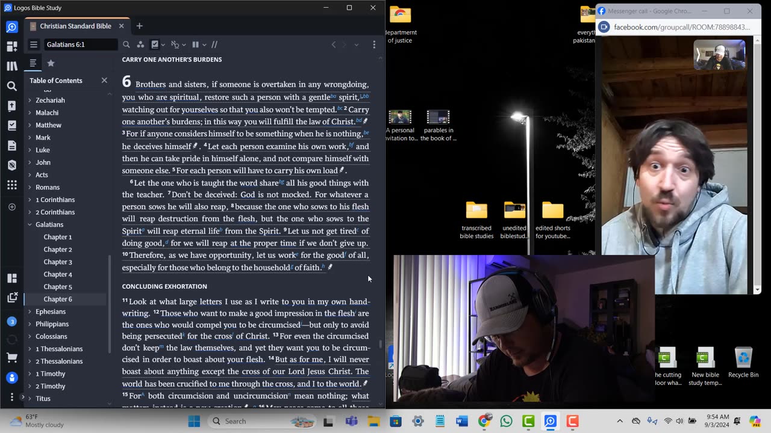This screenshot has height=433, width=771.
Task: Open the shopping cart store icon
Action: [x=12, y=358]
